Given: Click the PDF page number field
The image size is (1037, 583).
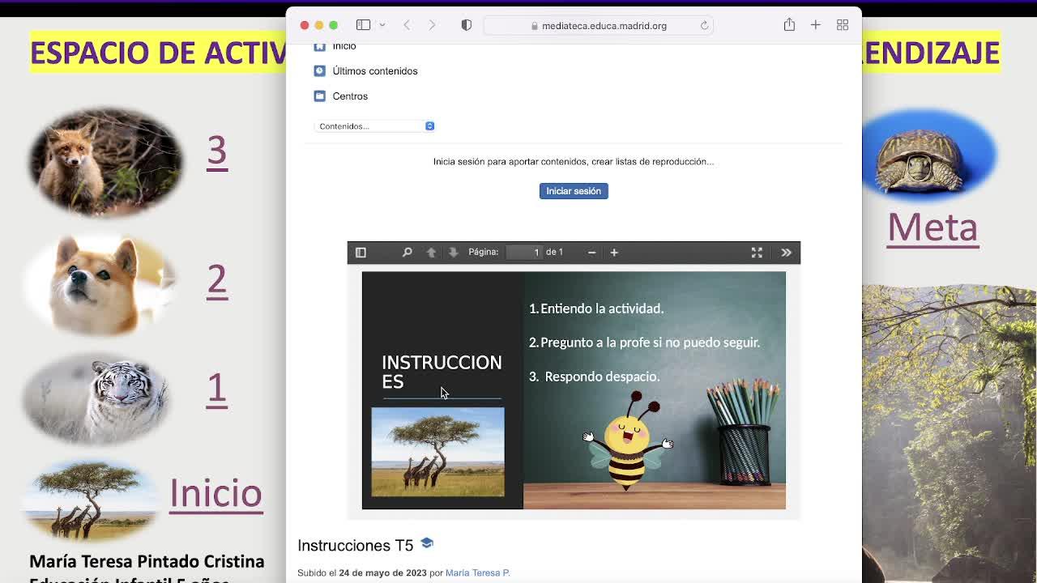Looking at the screenshot, I should pyautogui.click(x=524, y=253).
